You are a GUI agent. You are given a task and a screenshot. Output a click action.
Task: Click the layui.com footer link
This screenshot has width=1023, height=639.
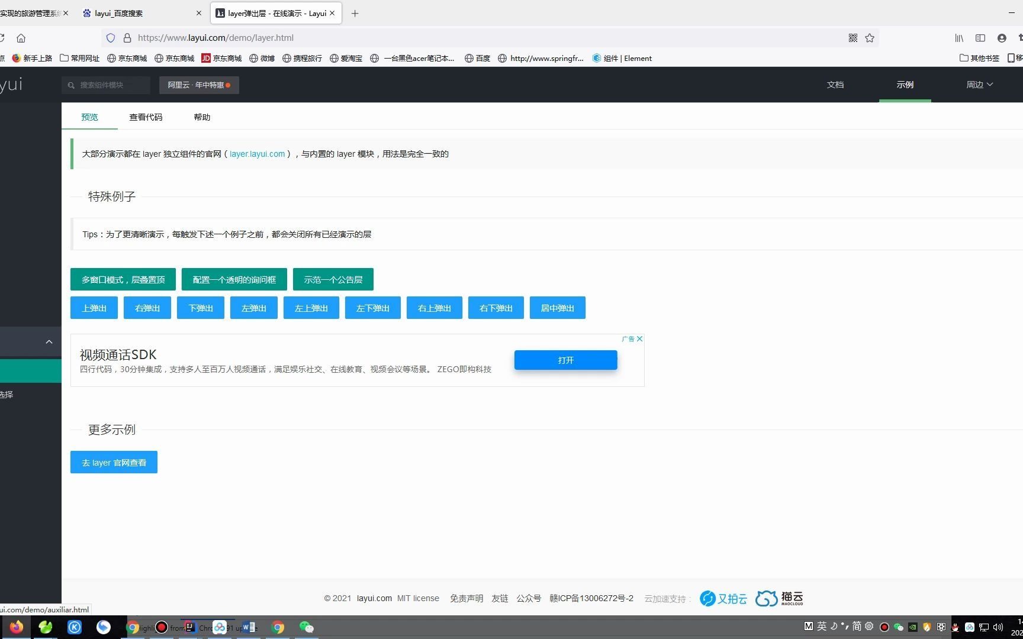pos(374,598)
